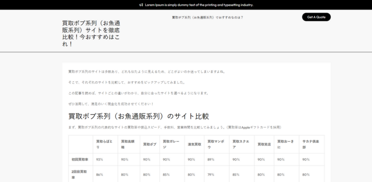The height and width of the screenshot is (182, 372).
Task: Open the site title link starting with 買取ボブ系列（お魚通販系列）サイトを徹底比較
Action: coord(91,34)
